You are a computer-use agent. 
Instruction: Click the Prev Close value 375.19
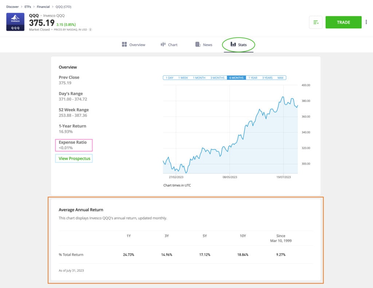pos(65,83)
